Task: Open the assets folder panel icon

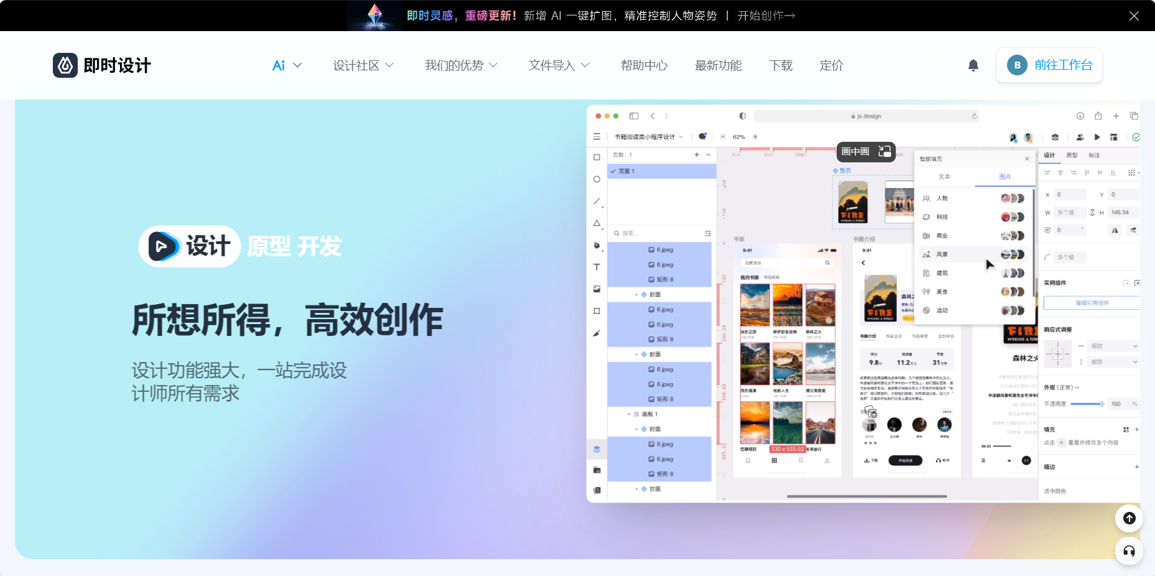Action: point(597,470)
